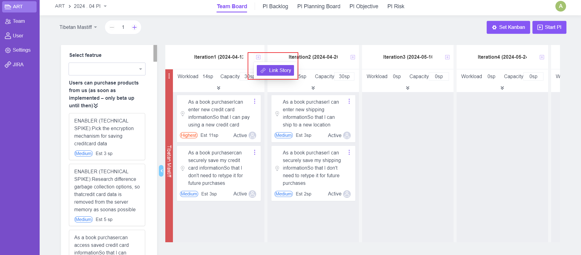Expand Iteration1 workload details chevron
The height and width of the screenshot is (255, 581).
pos(218,88)
